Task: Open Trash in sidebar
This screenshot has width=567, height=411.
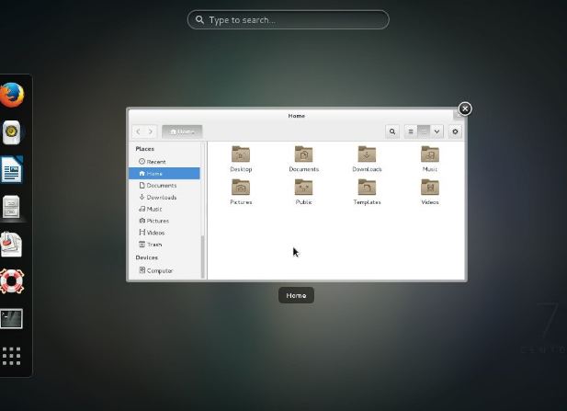Action: click(164, 245)
